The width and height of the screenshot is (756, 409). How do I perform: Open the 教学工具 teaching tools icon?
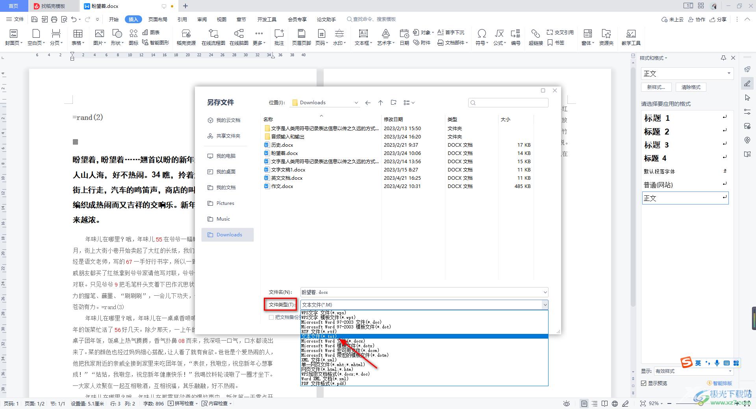pos(631,33)
